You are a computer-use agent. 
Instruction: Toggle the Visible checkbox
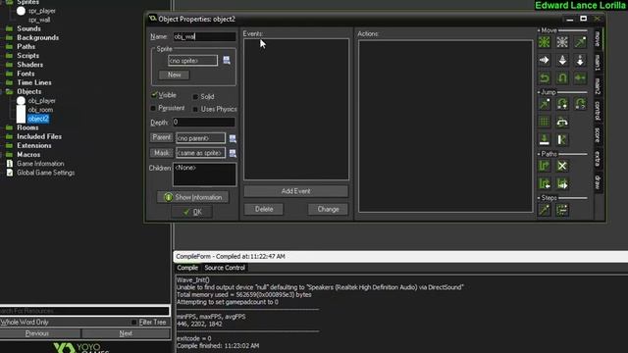click(154, 95)
